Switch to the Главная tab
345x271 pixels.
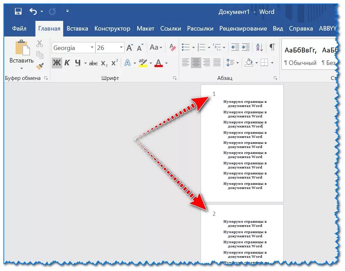pyautogui.click(x=49, y=28)
